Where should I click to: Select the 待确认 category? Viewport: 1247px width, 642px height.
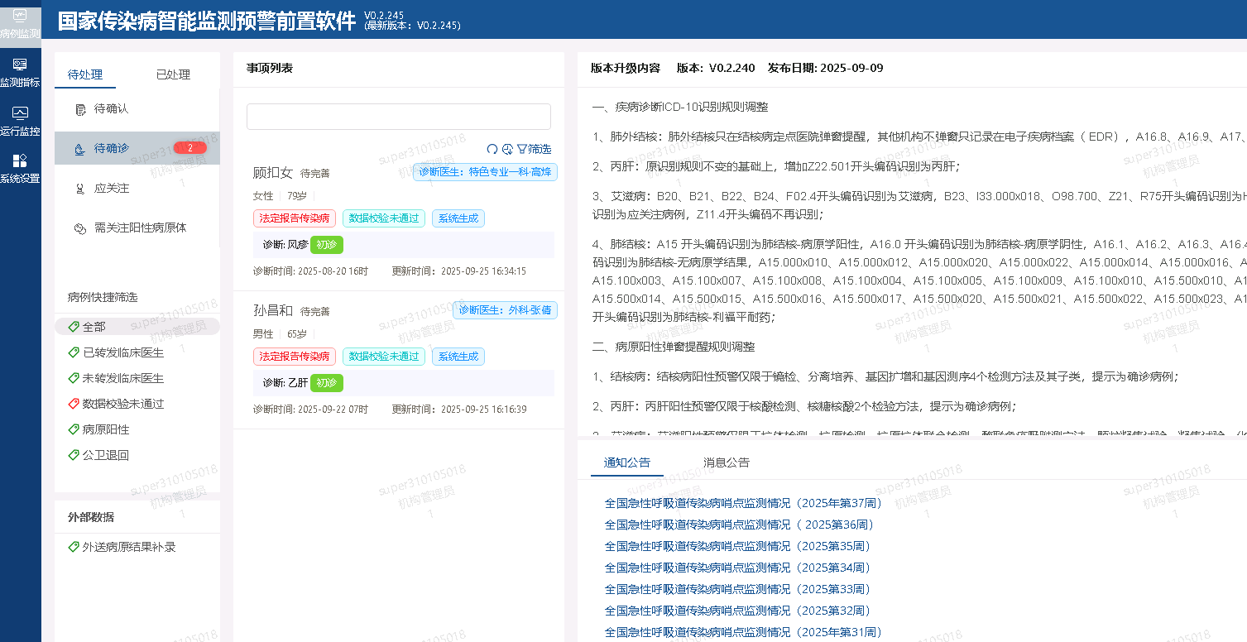(x=137, y=108)
